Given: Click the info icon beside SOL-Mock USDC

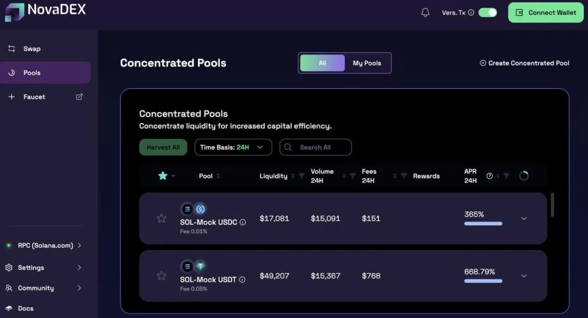Looking at the screenshot, I should tap(243, 222).
